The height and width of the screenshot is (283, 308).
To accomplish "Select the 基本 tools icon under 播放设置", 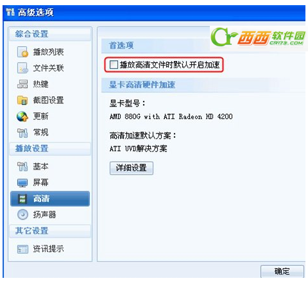I will 22,166.
